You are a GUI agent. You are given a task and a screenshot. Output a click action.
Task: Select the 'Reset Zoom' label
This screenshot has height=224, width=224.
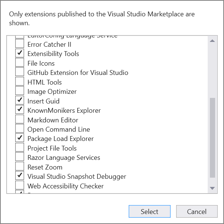45,167
